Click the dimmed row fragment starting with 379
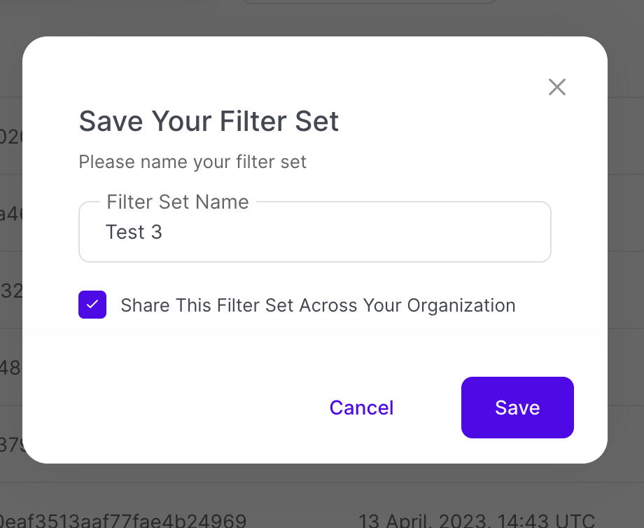This screenshot has width=644, height=528. 11,445
